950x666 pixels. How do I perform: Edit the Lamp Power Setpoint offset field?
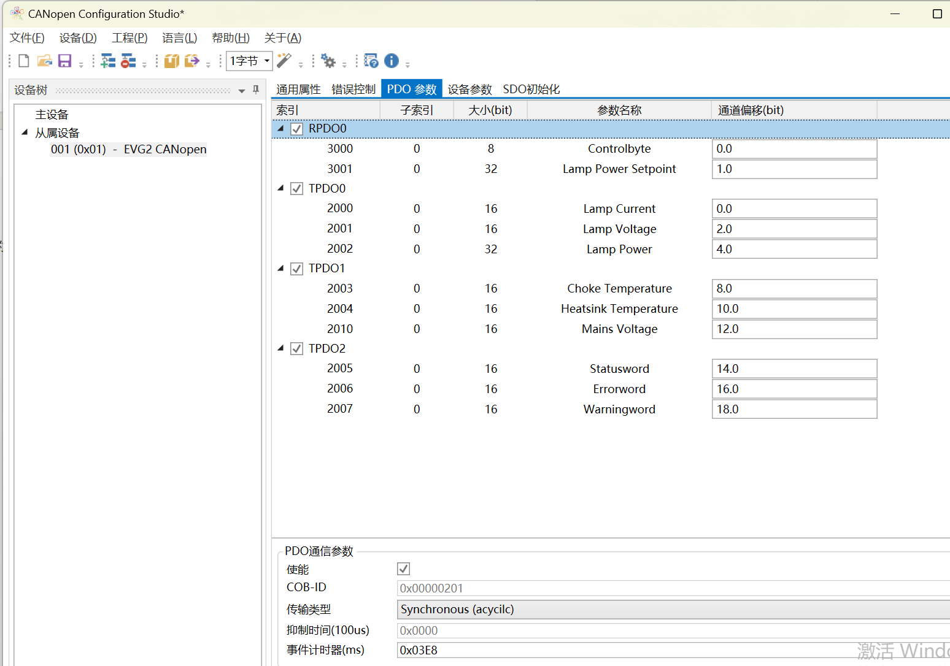tap(794, 169)
